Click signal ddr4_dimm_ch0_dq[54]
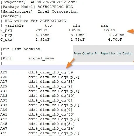The height and width of the screenshot is (136, 134). [51, 124]
